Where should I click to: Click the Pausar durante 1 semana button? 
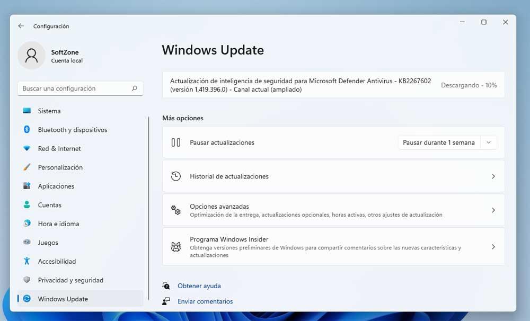coord(439,142)
